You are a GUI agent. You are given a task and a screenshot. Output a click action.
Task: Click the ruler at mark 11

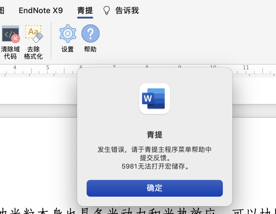click(246, 68)
